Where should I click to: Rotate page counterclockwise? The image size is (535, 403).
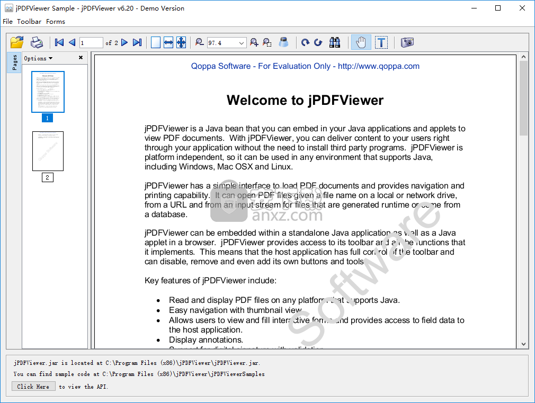pos(318,43)
